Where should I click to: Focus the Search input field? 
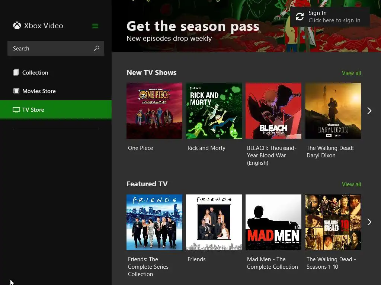point(56,48)
